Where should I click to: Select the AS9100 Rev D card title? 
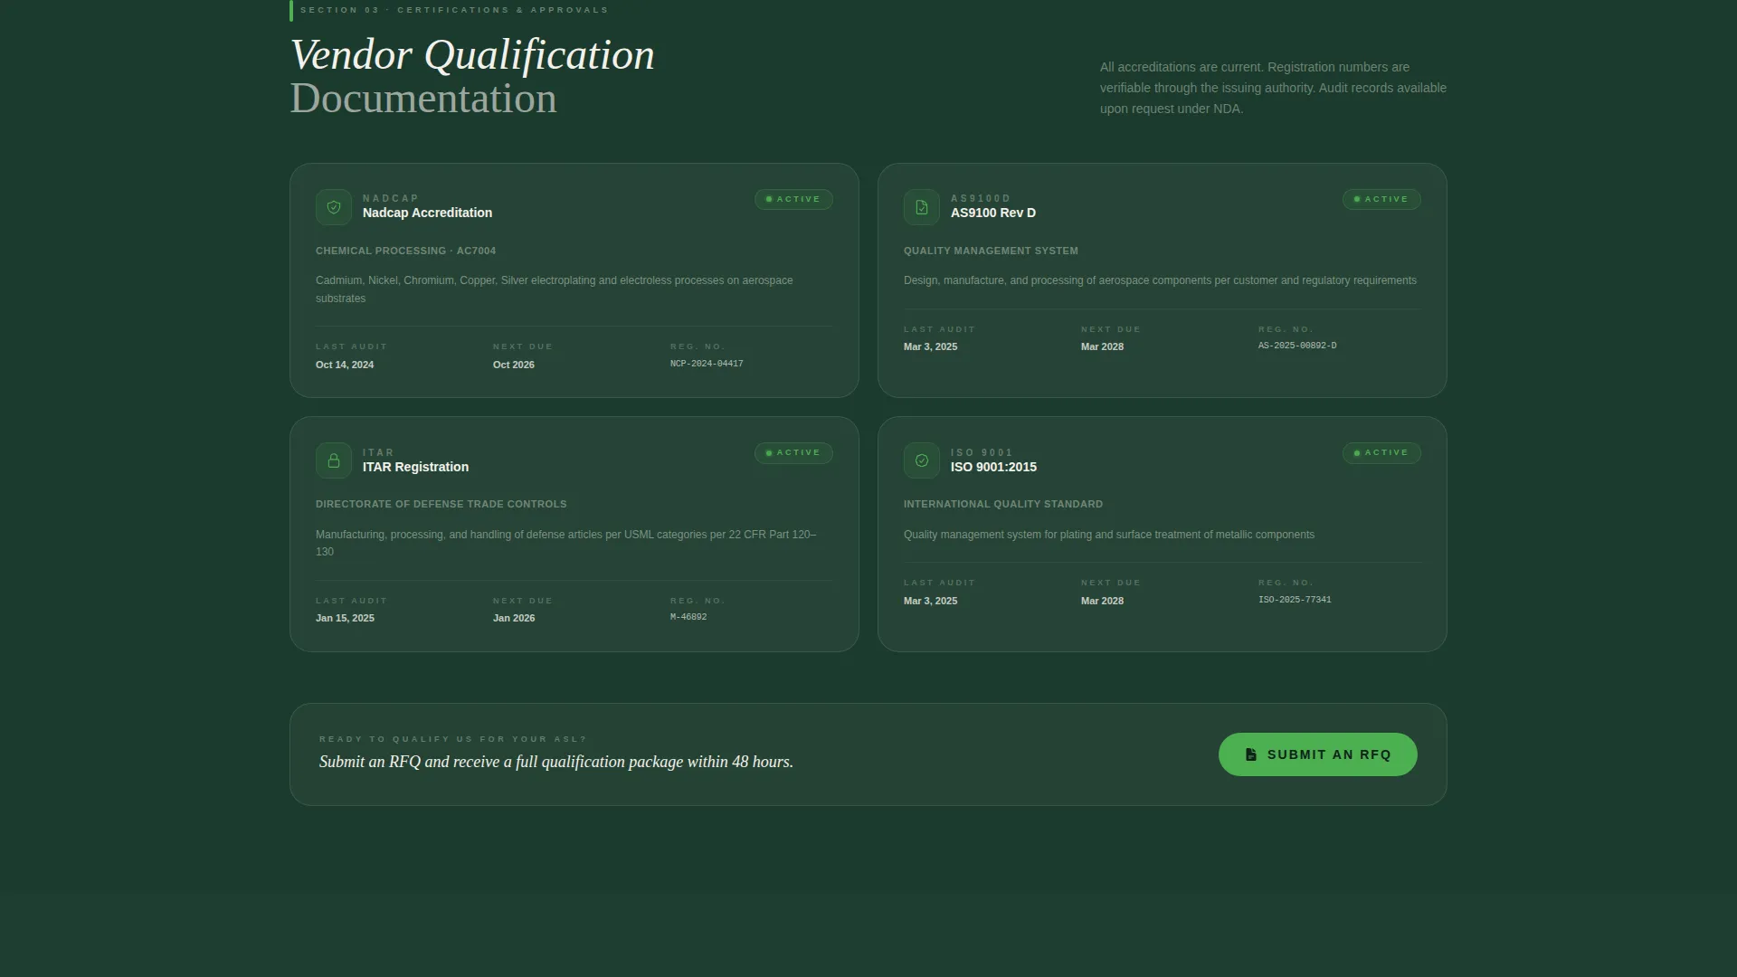pos(993,213)
